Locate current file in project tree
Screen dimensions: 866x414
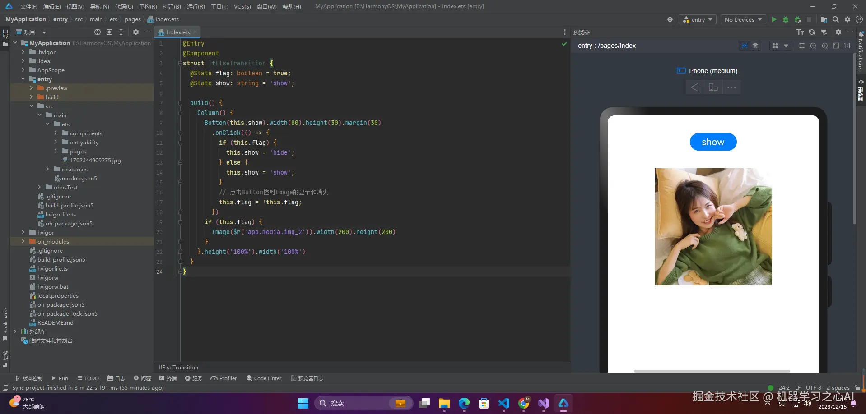pos(98,32)
